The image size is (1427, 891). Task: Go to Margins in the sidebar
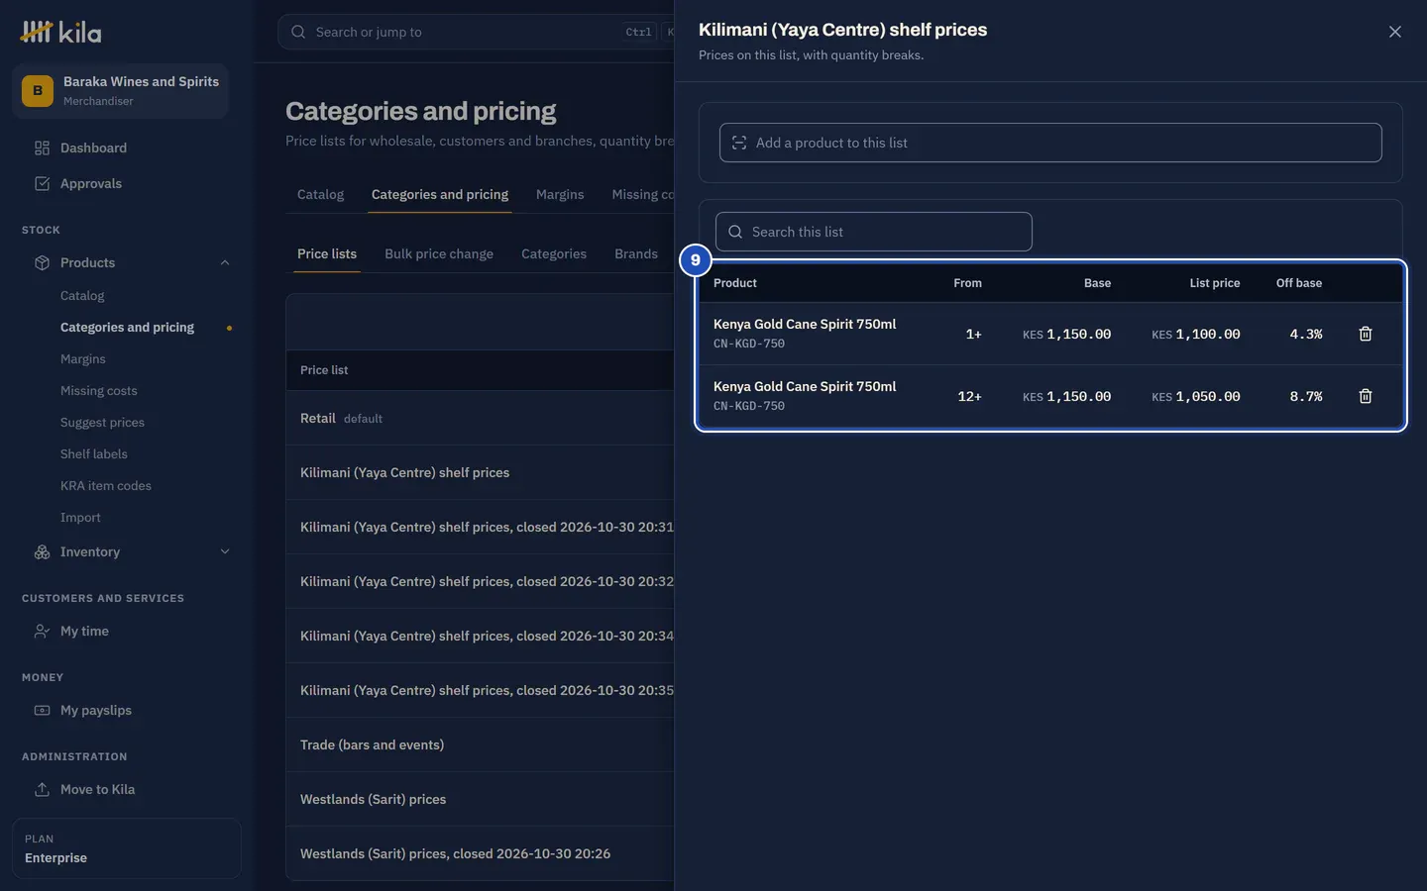click(83, 358)
